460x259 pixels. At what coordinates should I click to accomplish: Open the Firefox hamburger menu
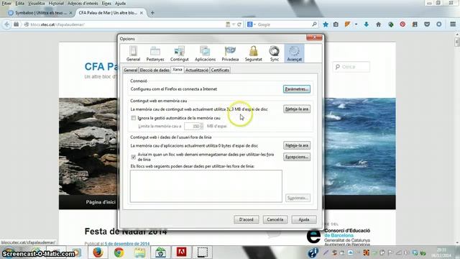point(453,24)
